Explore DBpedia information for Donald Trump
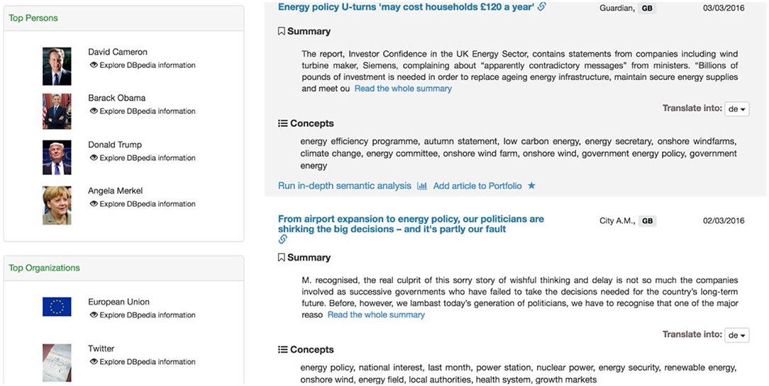The image size is (769, 386). coord(148,158)
